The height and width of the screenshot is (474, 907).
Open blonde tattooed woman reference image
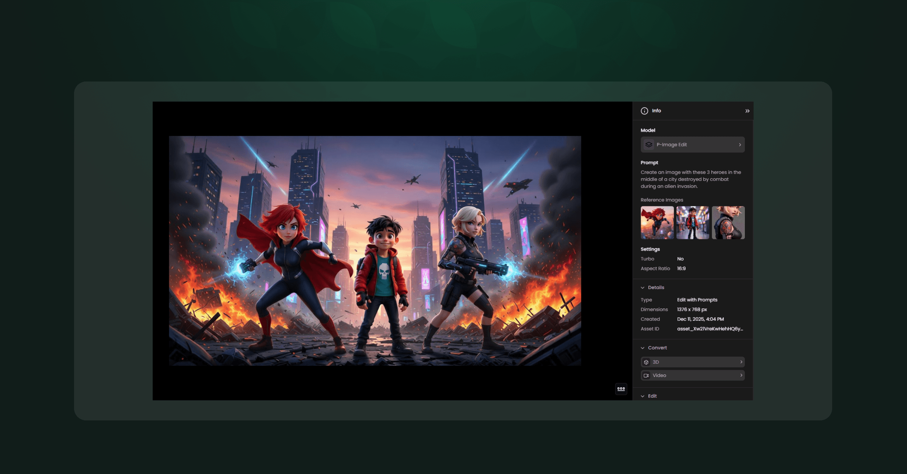728,223
